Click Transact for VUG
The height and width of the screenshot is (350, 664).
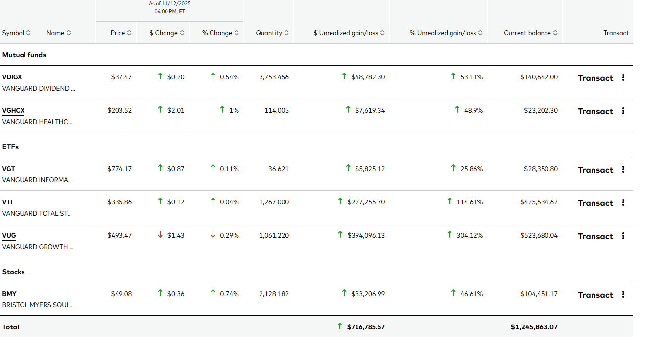coord(595,236)
